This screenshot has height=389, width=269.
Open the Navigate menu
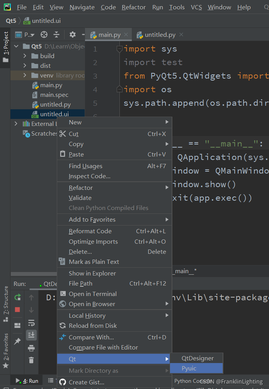[x=82, y=7]
